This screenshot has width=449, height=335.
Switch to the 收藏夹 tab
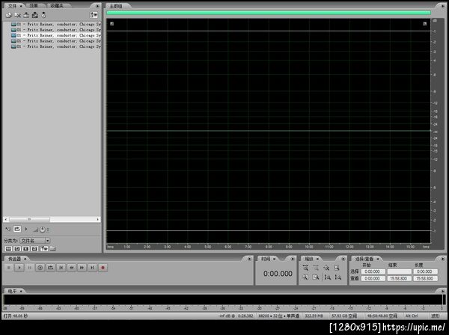coord(56,6)
